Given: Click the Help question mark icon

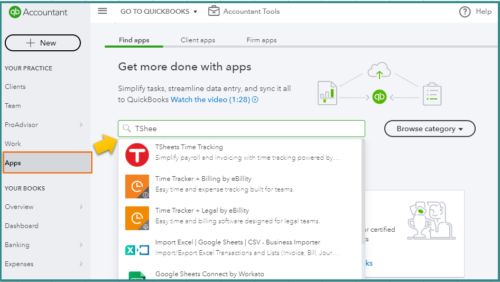Looking at the screenshot, I should 465,12.
